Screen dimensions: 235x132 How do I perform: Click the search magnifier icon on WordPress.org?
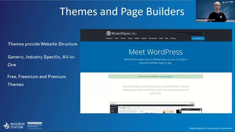[x=203, y=33]
